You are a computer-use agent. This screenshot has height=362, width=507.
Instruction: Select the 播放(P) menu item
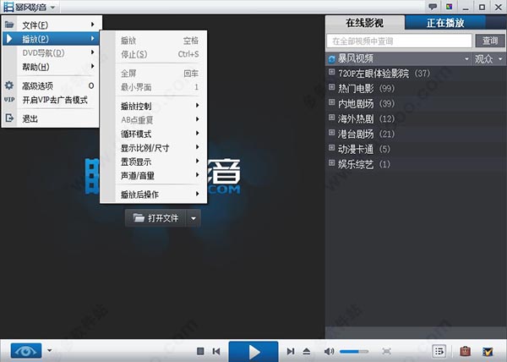[52, 39]
